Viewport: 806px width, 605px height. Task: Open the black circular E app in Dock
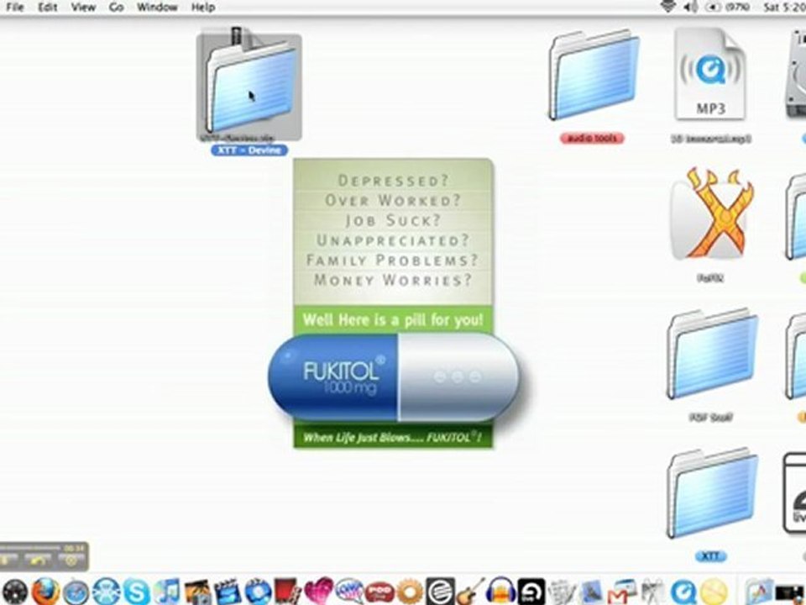point(440,592)
